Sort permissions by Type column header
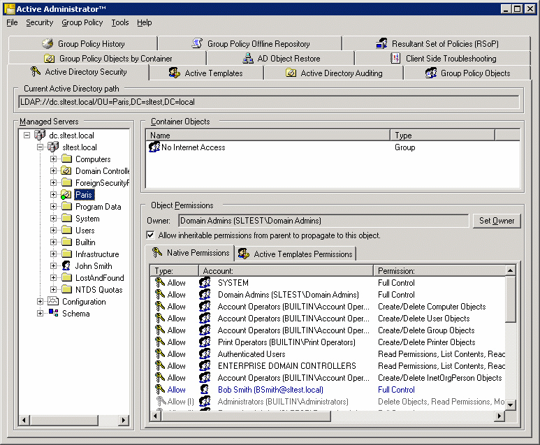Viewport: 540px width, 445px height. click(x=174, y=271)
